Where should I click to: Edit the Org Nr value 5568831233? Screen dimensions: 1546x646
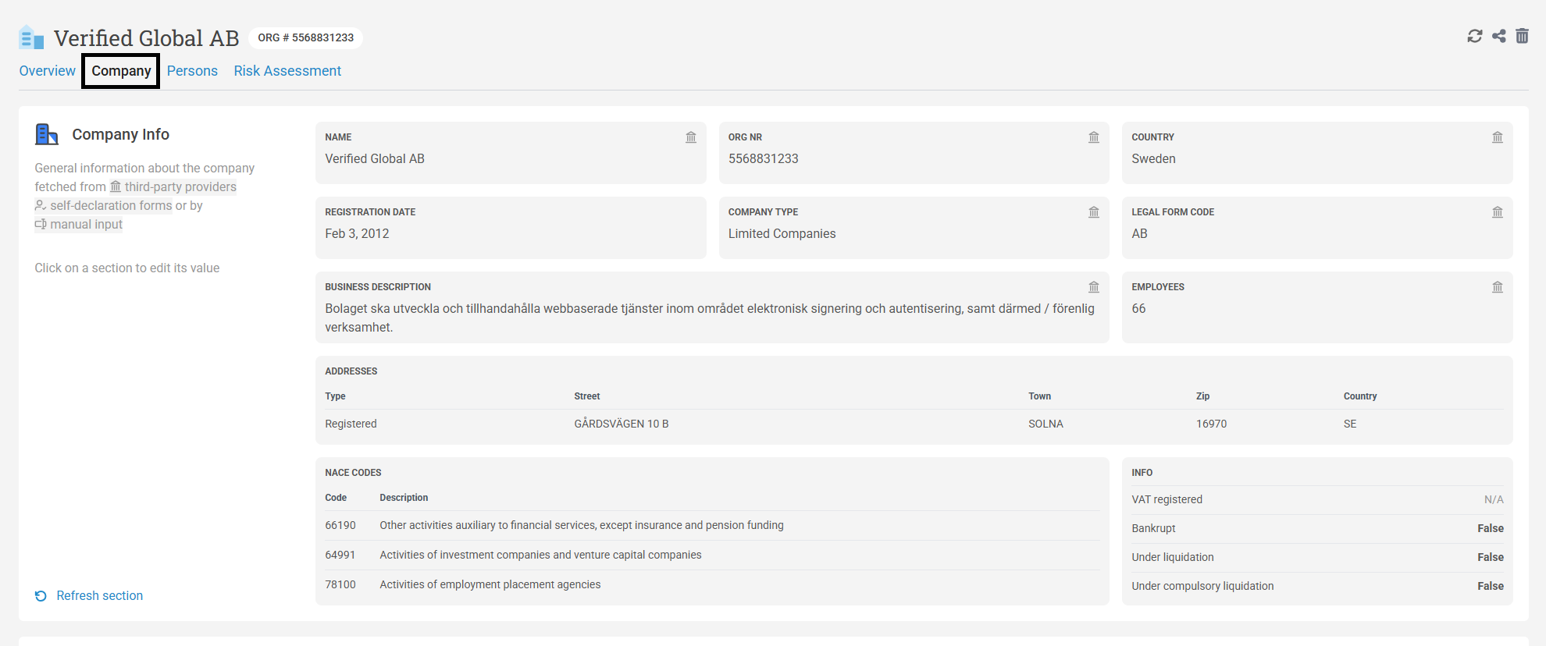[764, 159]
